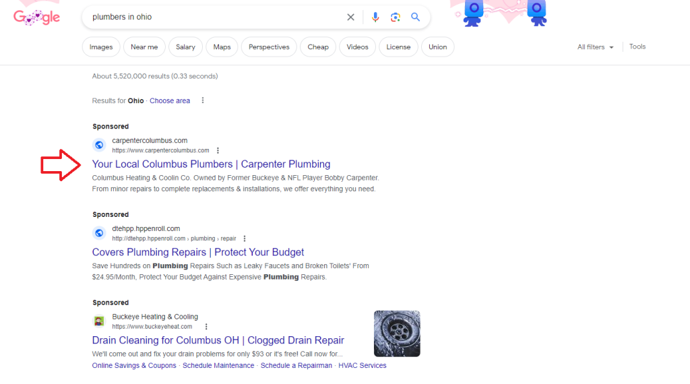Viewport: 690px width, 384px height.
Task: Select the Near me filter chip
Action: point(144,47)
